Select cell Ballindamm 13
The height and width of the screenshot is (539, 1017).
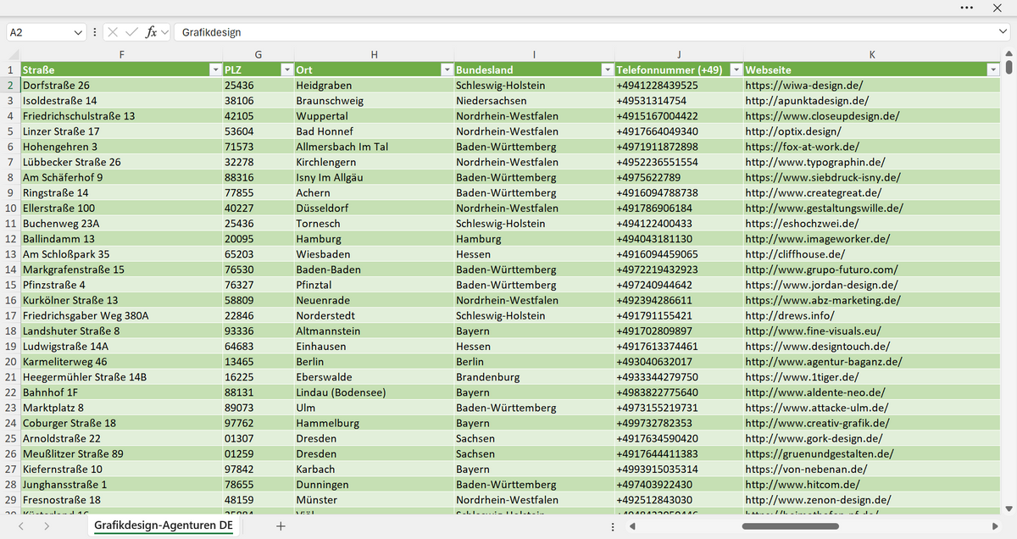(121, 239)
